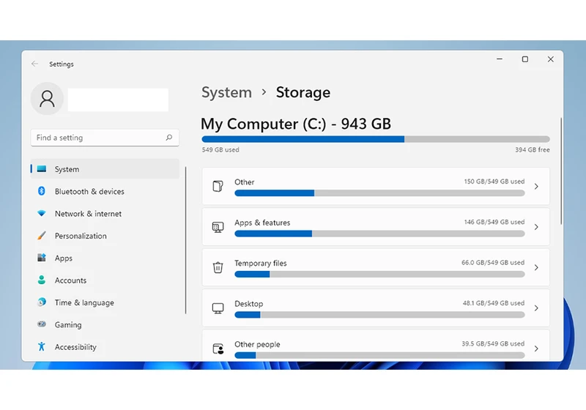Click the Apps & features monitor icon
Screen dimensions: 586x410
click(x=218, y=227)
